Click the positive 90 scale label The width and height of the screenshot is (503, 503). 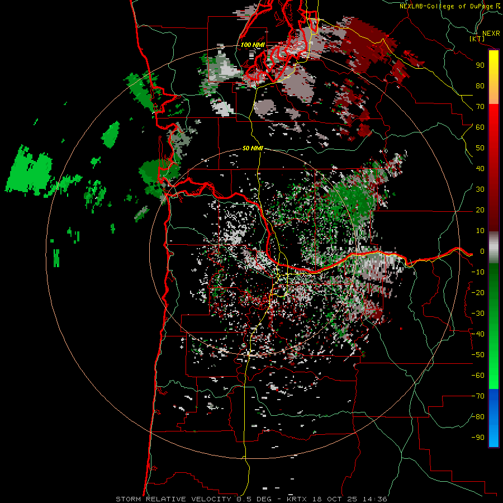[480, 65]
